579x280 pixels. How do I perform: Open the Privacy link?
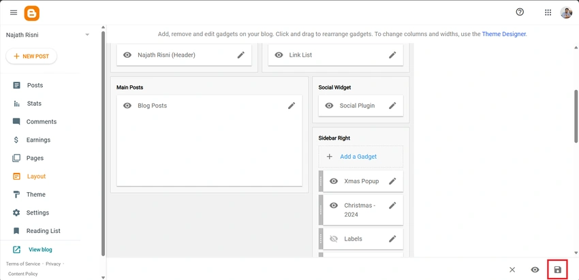point(53,264)
